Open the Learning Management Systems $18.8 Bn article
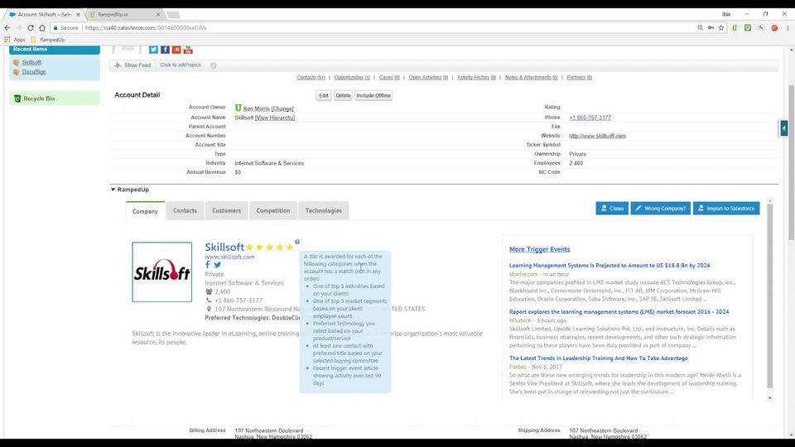The width and height of the screenshot is (795, 447). (x=609, y=265)
